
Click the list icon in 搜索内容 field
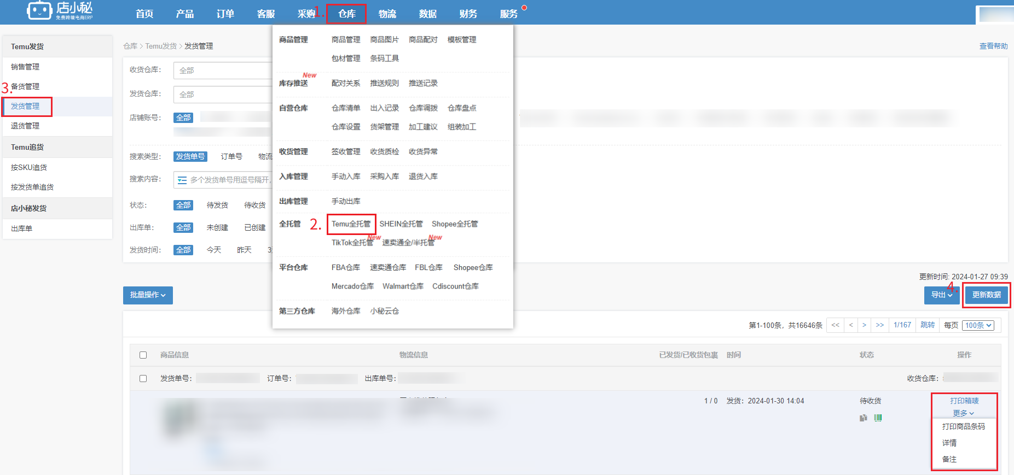(x=182, y=180)
